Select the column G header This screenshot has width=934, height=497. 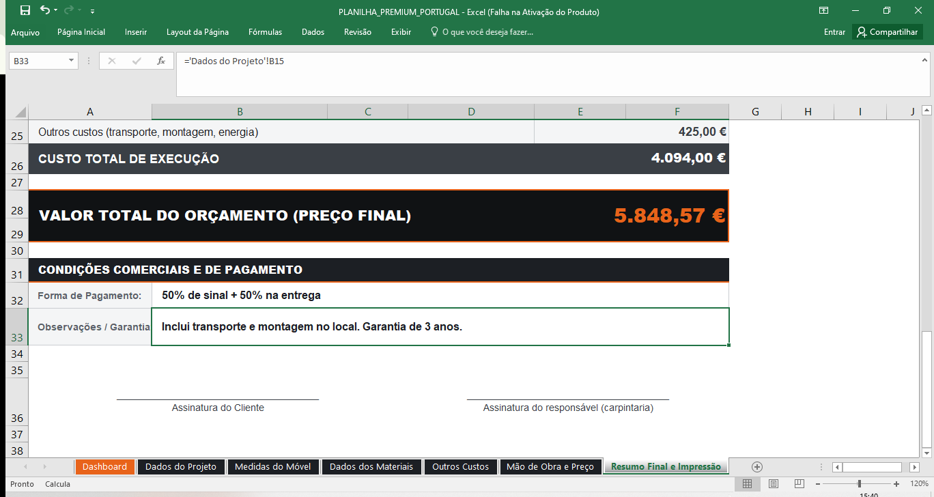(x=755, y=112)
